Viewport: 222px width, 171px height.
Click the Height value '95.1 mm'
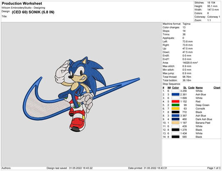(x=212, y=6)
